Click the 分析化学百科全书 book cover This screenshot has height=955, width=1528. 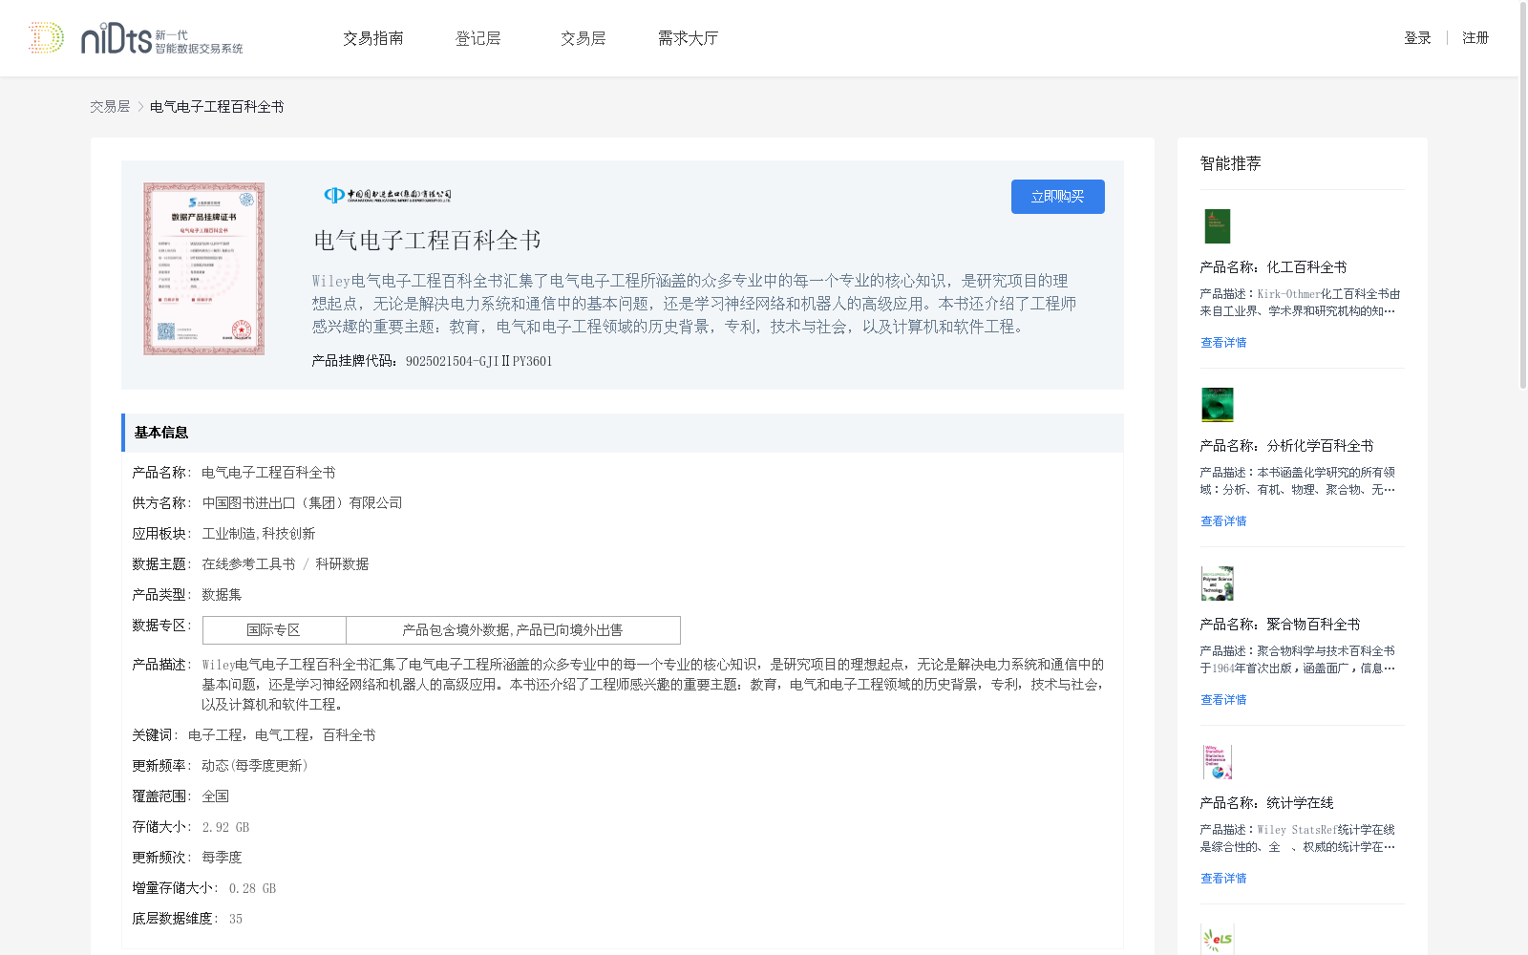coord(1218,405)
